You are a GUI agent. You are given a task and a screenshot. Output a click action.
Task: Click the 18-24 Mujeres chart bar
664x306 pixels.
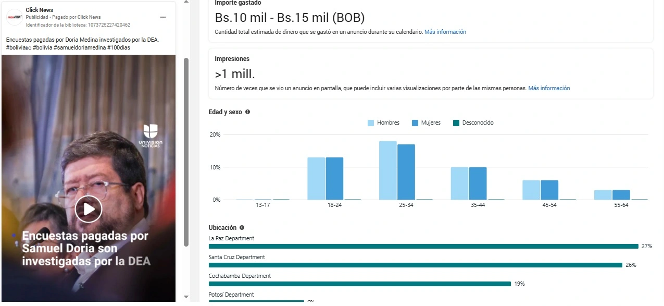(x=334, y=178)
